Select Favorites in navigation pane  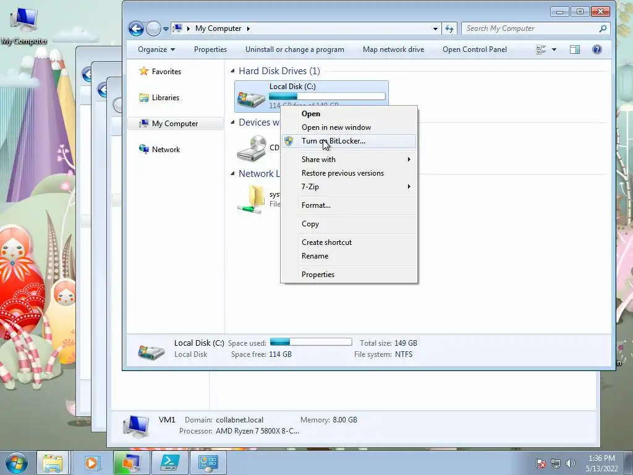166,72
